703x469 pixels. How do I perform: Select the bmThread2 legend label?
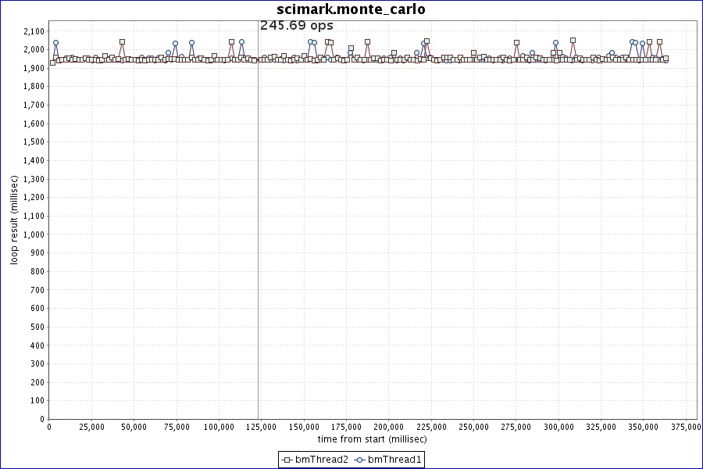click(322, 460)
